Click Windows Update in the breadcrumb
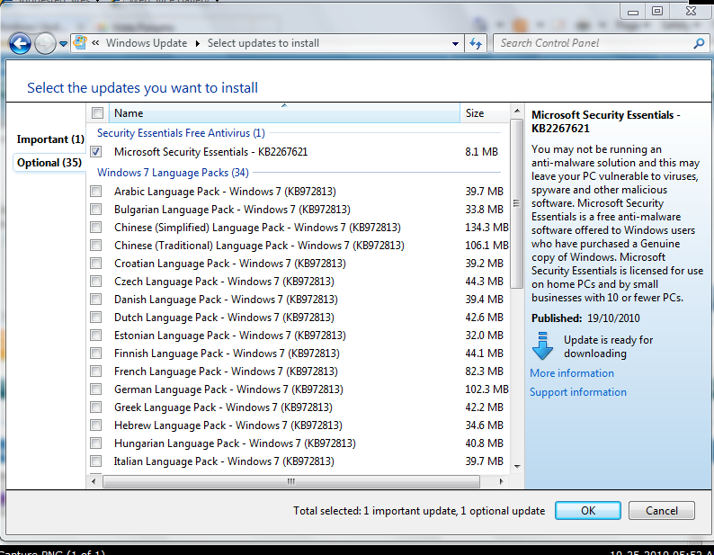 pos(147,43)
